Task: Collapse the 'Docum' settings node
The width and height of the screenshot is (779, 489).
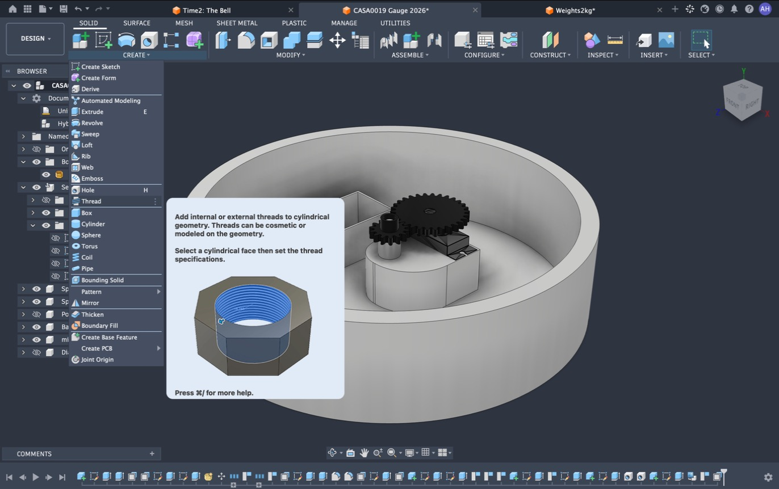Action: pyautogui.click(x=23, y=98)
